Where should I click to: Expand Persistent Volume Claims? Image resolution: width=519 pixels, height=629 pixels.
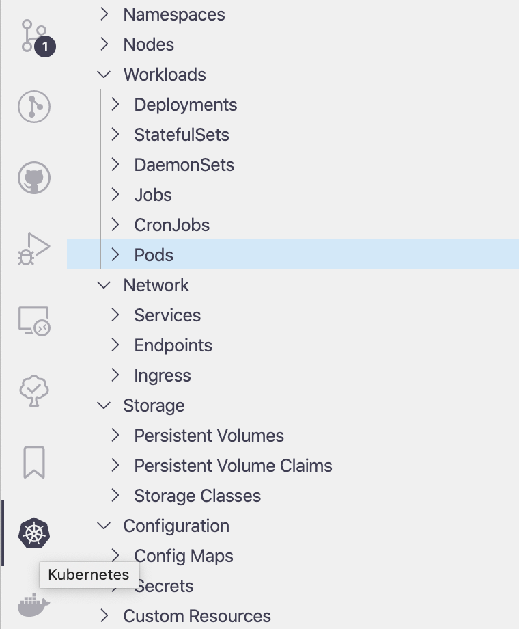pyautogui.click(x=115, y=465)
